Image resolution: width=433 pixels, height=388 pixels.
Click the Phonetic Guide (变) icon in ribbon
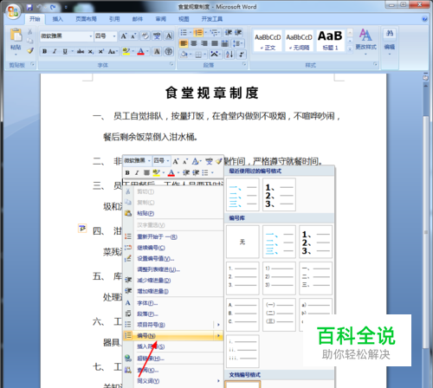coord(157,36)
